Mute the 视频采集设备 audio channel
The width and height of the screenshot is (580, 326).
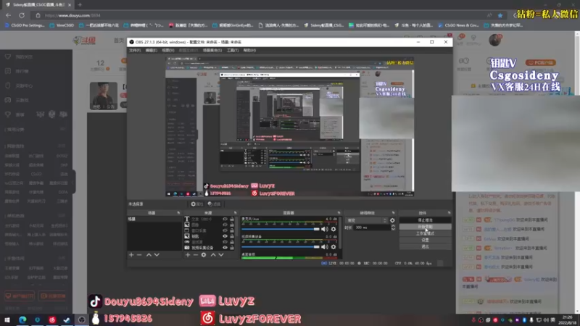click(325, 247)
